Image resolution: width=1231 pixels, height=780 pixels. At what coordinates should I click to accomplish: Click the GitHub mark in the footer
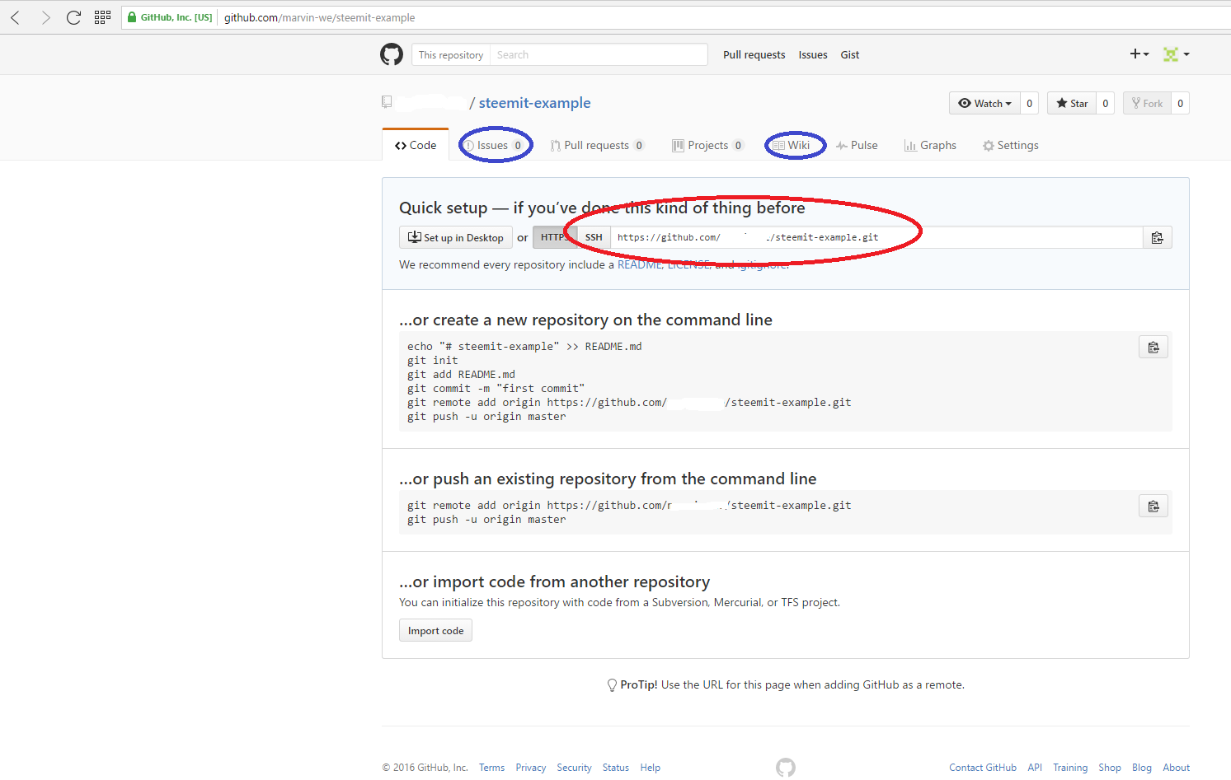pyautogui.click(x=786, y=767)
